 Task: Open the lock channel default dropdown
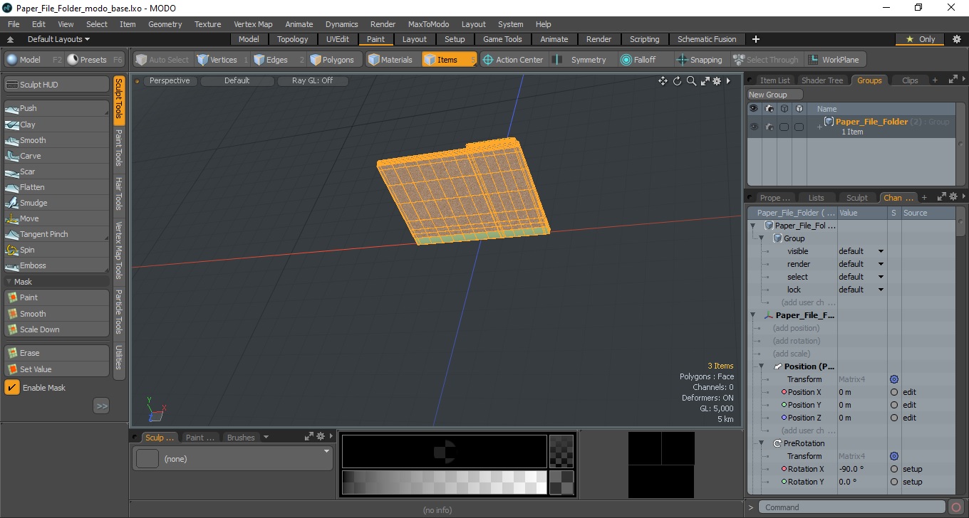coord(861,290)
